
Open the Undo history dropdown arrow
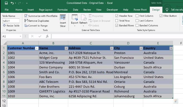tap(16, 3)
